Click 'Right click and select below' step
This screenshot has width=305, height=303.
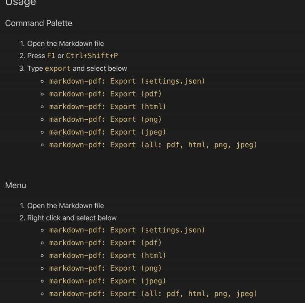[72, 218]
